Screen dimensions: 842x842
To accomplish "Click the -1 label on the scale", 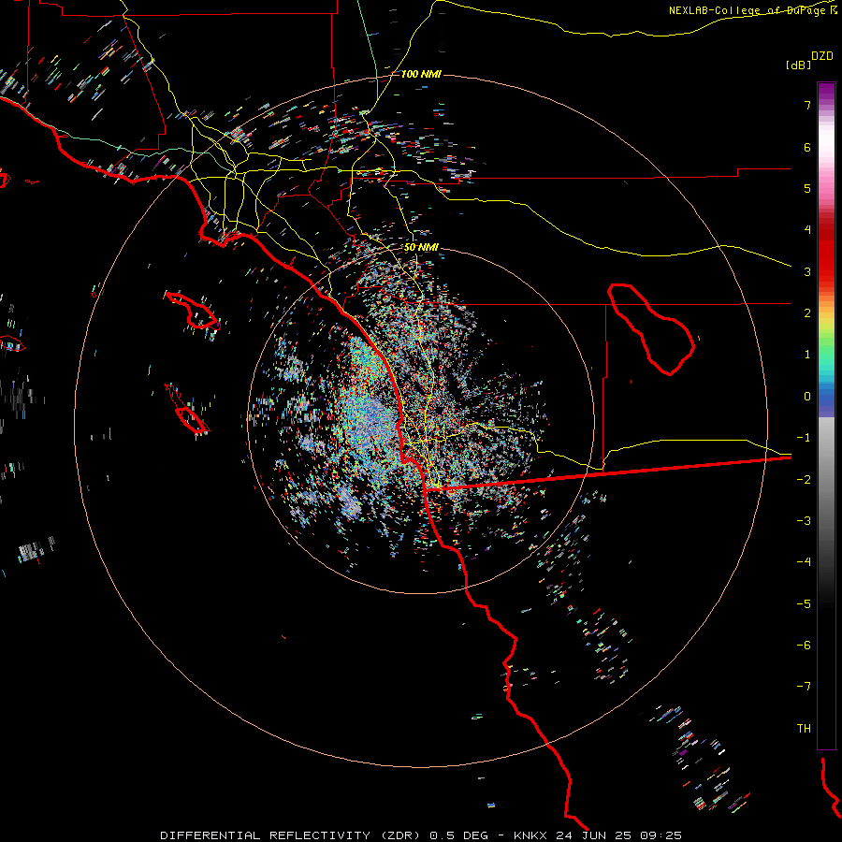I will (x=804, y=438).
